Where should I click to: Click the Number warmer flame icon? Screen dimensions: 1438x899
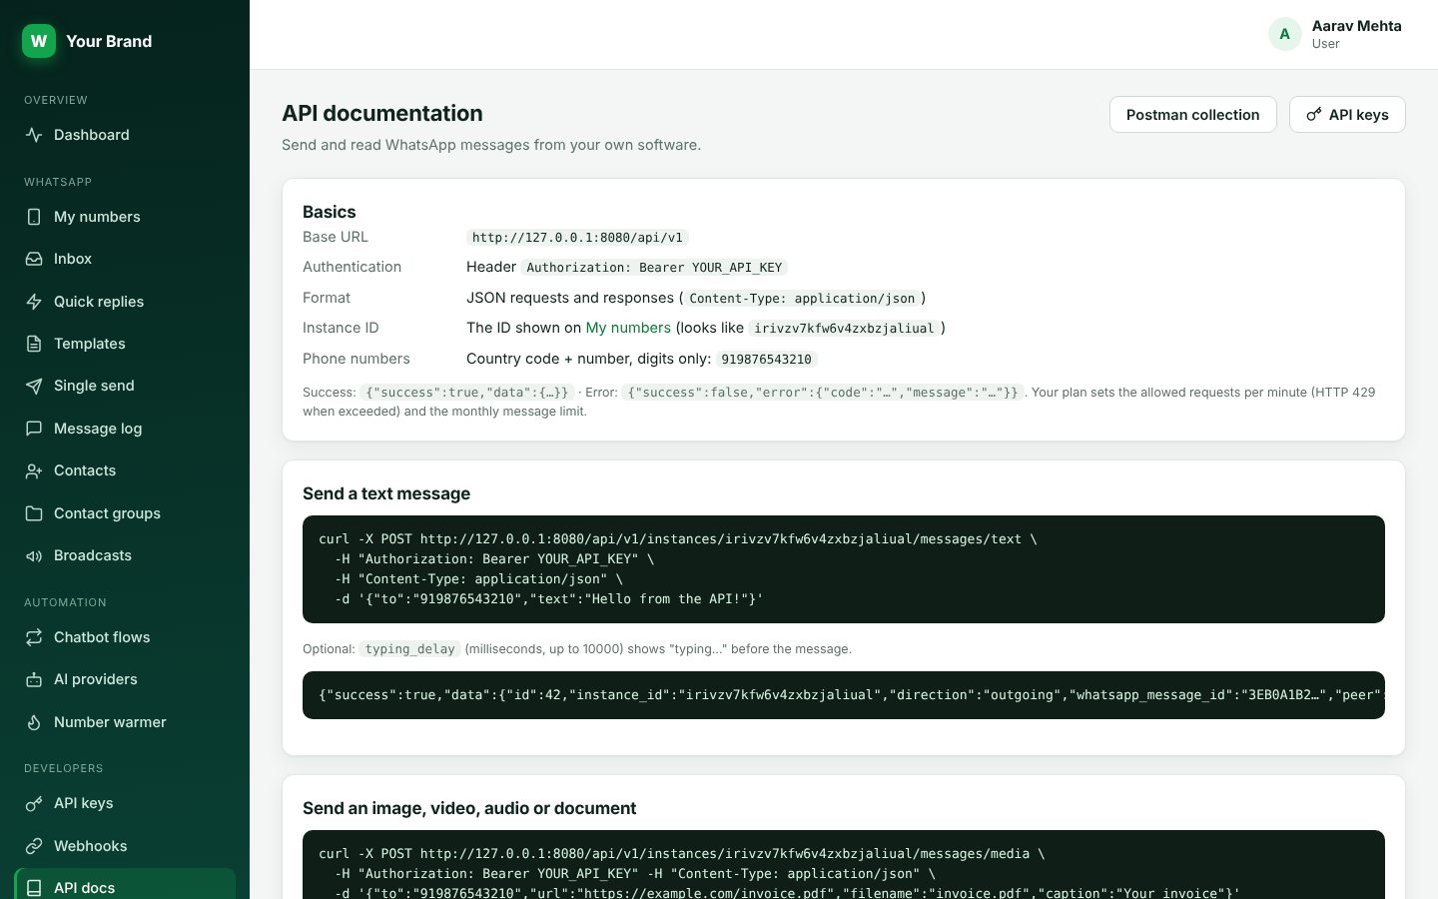[34, 722]
